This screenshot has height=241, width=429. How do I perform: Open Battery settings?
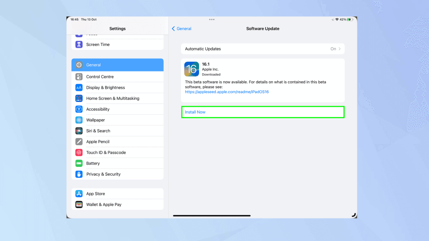point(117,163)
